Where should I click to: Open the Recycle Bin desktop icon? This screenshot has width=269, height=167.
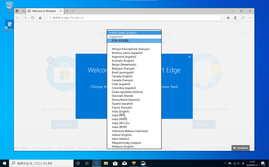(x=9, y=7)
